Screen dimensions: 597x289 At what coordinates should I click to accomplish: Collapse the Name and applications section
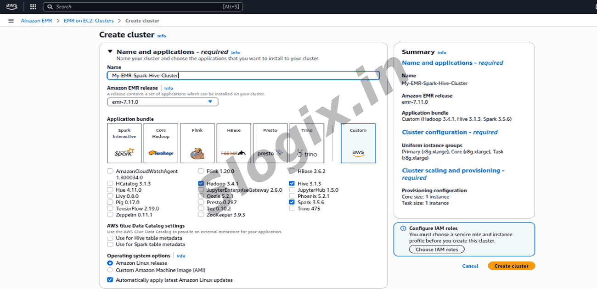[x=110, y=52]
